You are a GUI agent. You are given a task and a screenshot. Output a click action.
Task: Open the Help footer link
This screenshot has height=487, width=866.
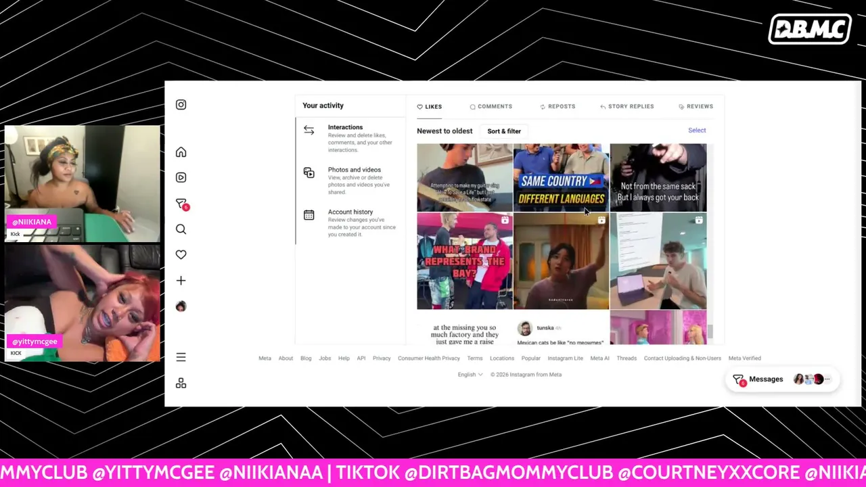tap(344, 358)
